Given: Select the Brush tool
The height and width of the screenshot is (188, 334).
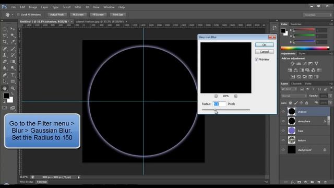Looking at the screenshot, I should 13,49.
